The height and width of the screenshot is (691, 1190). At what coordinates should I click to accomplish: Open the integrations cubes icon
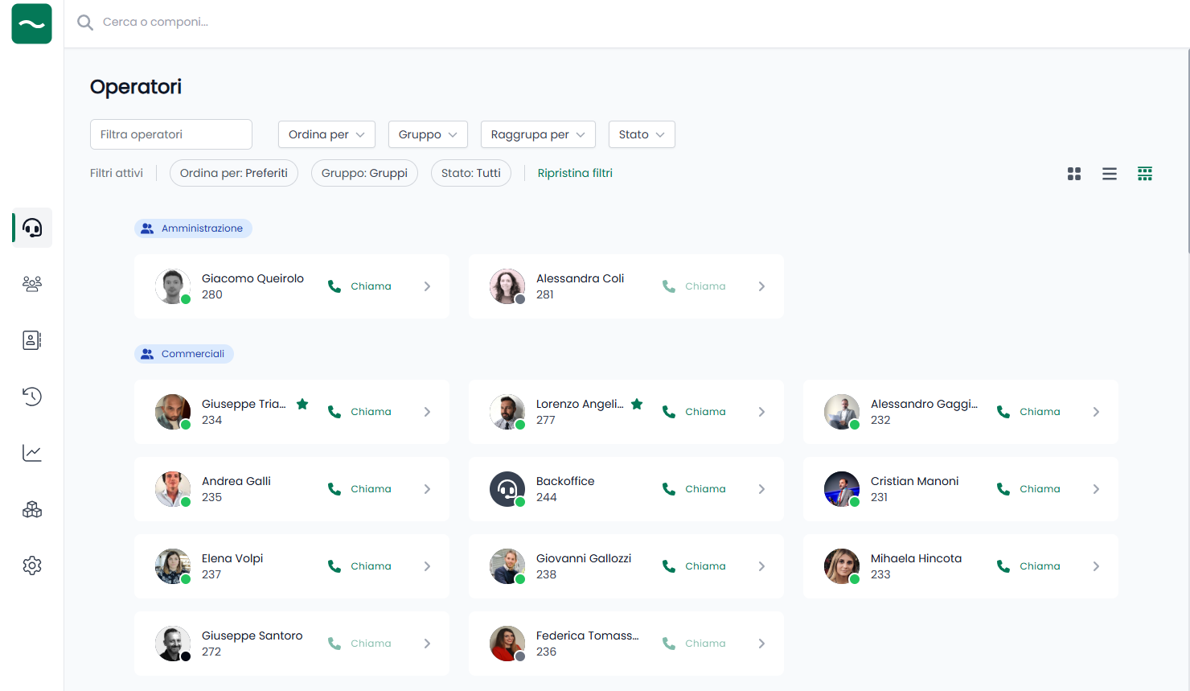32,509
